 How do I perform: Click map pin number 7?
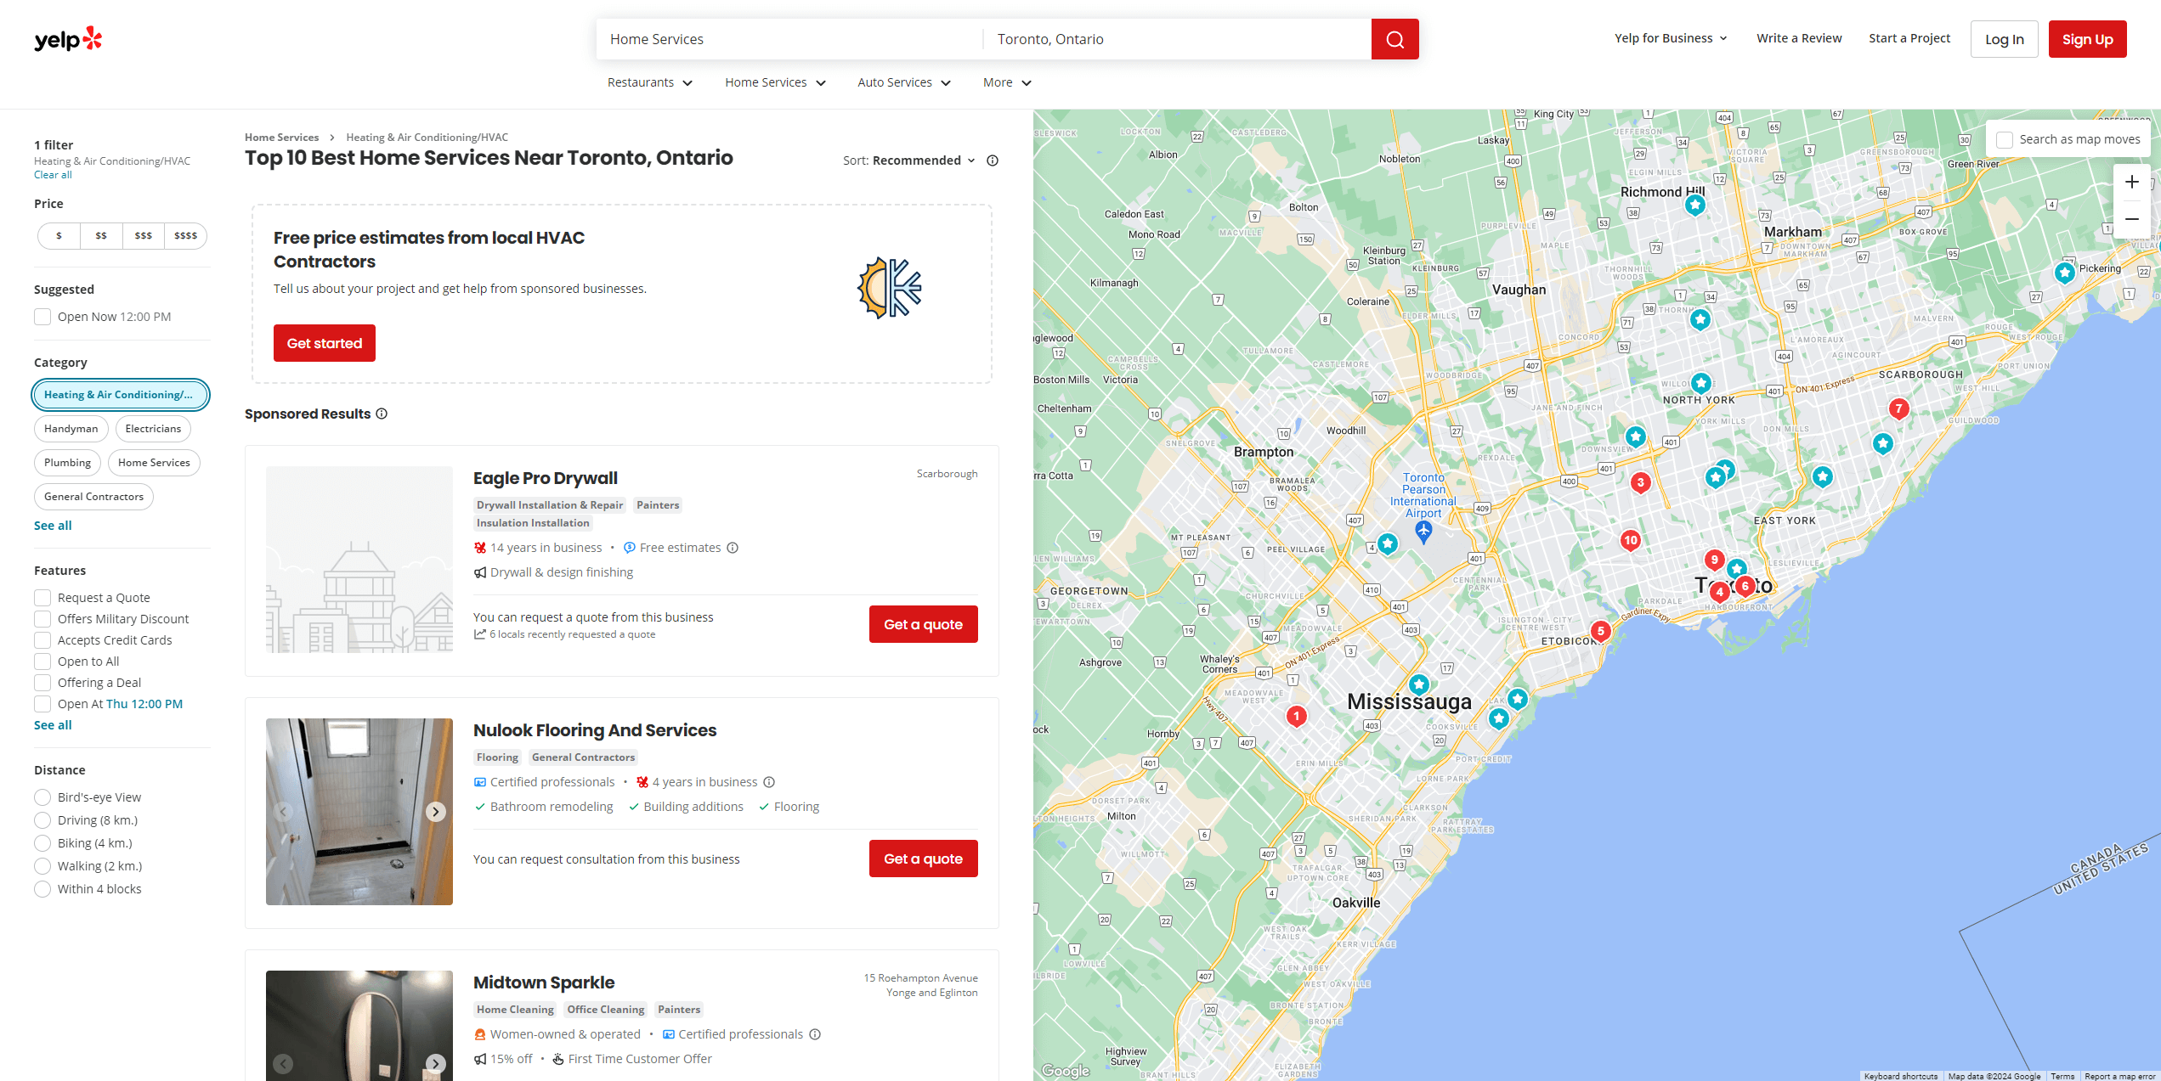pyautogui.click(x=1898, y=408)
